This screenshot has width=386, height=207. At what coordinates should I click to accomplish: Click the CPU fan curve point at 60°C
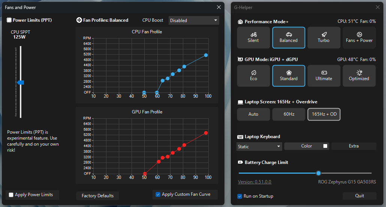coord(157,93)
